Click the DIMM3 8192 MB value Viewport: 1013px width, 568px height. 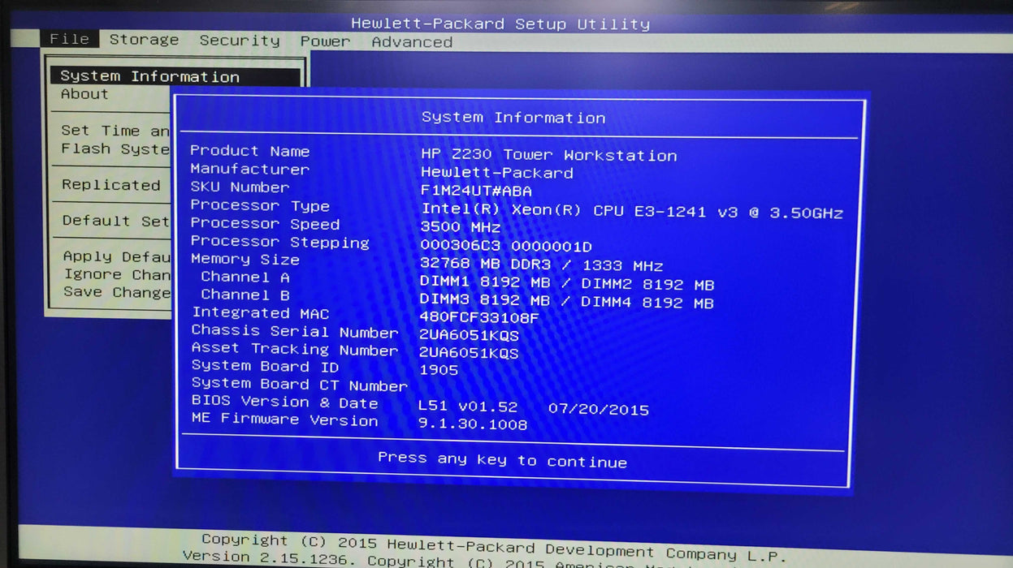(485, 300)
